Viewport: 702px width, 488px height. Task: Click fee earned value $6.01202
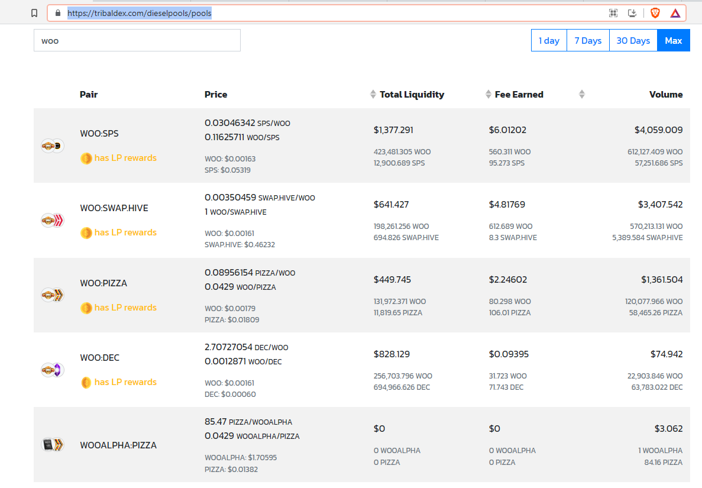[507, 130]
